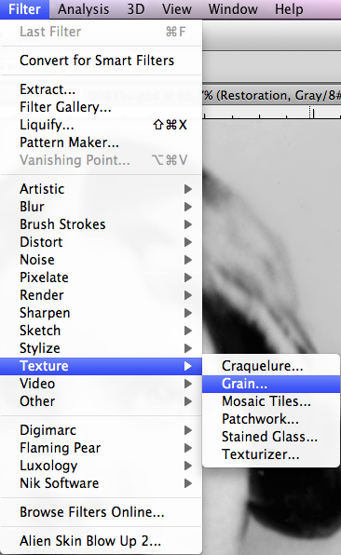Select Grain... in the Texture submenu

coord(271,384)
